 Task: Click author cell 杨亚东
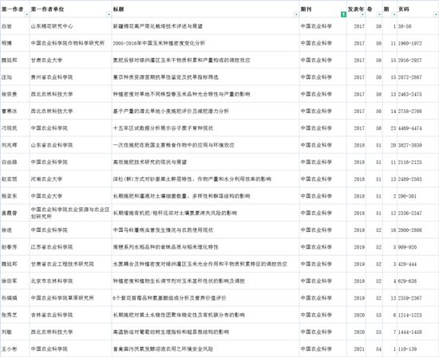15,196
